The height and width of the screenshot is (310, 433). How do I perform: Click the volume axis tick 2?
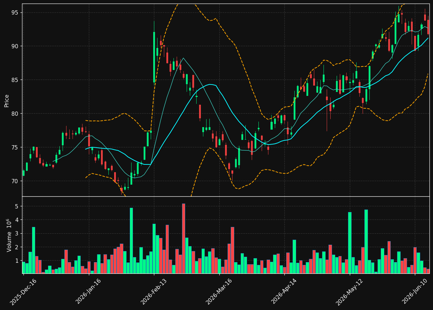click(x=17, y=247)
